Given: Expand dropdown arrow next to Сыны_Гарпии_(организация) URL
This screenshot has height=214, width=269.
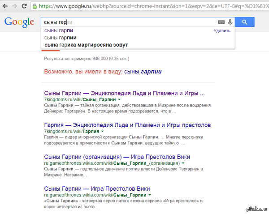Looking at the screenshot, I should pos(183,163).
